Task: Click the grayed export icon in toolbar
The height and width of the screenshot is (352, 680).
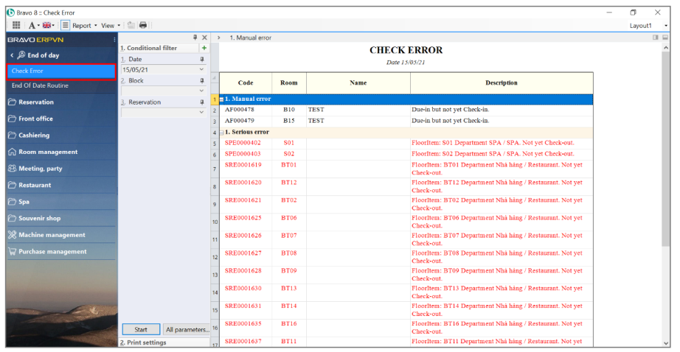Action: [x=131, y=25]
